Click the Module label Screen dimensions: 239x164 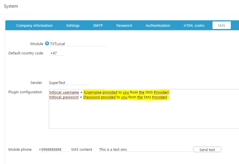[x=37, y=44]
